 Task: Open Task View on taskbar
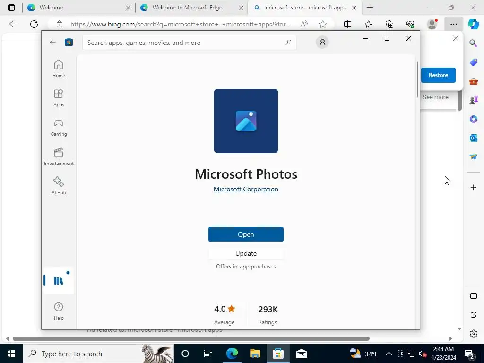tap(208, 354)
